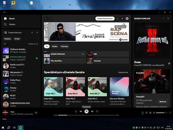Close the now playing side panel
Screen dimensions: 173x130
point(168,19)
